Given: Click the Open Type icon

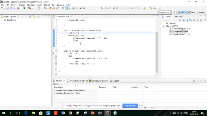Looking at the screenshot, I should [x=50, y=8].
